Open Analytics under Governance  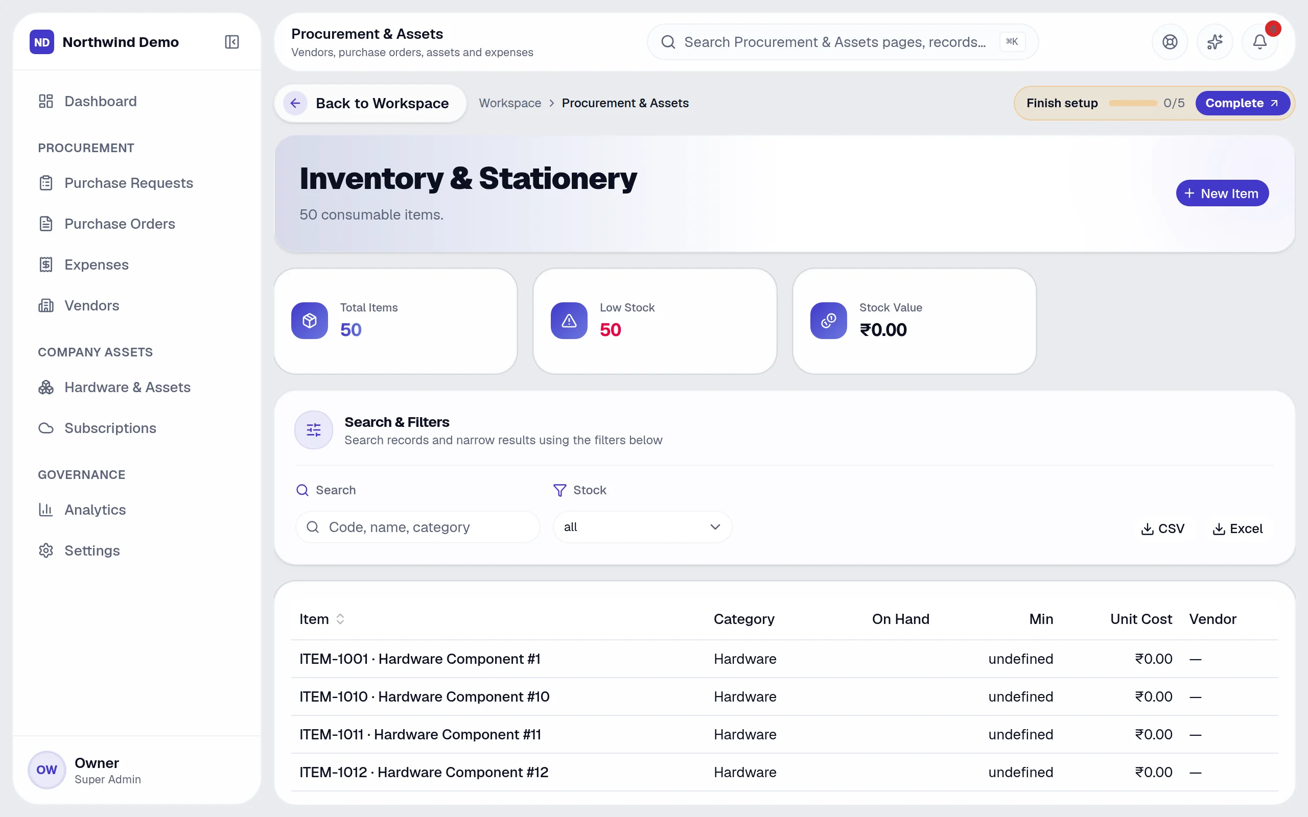(x=137, y=510)
